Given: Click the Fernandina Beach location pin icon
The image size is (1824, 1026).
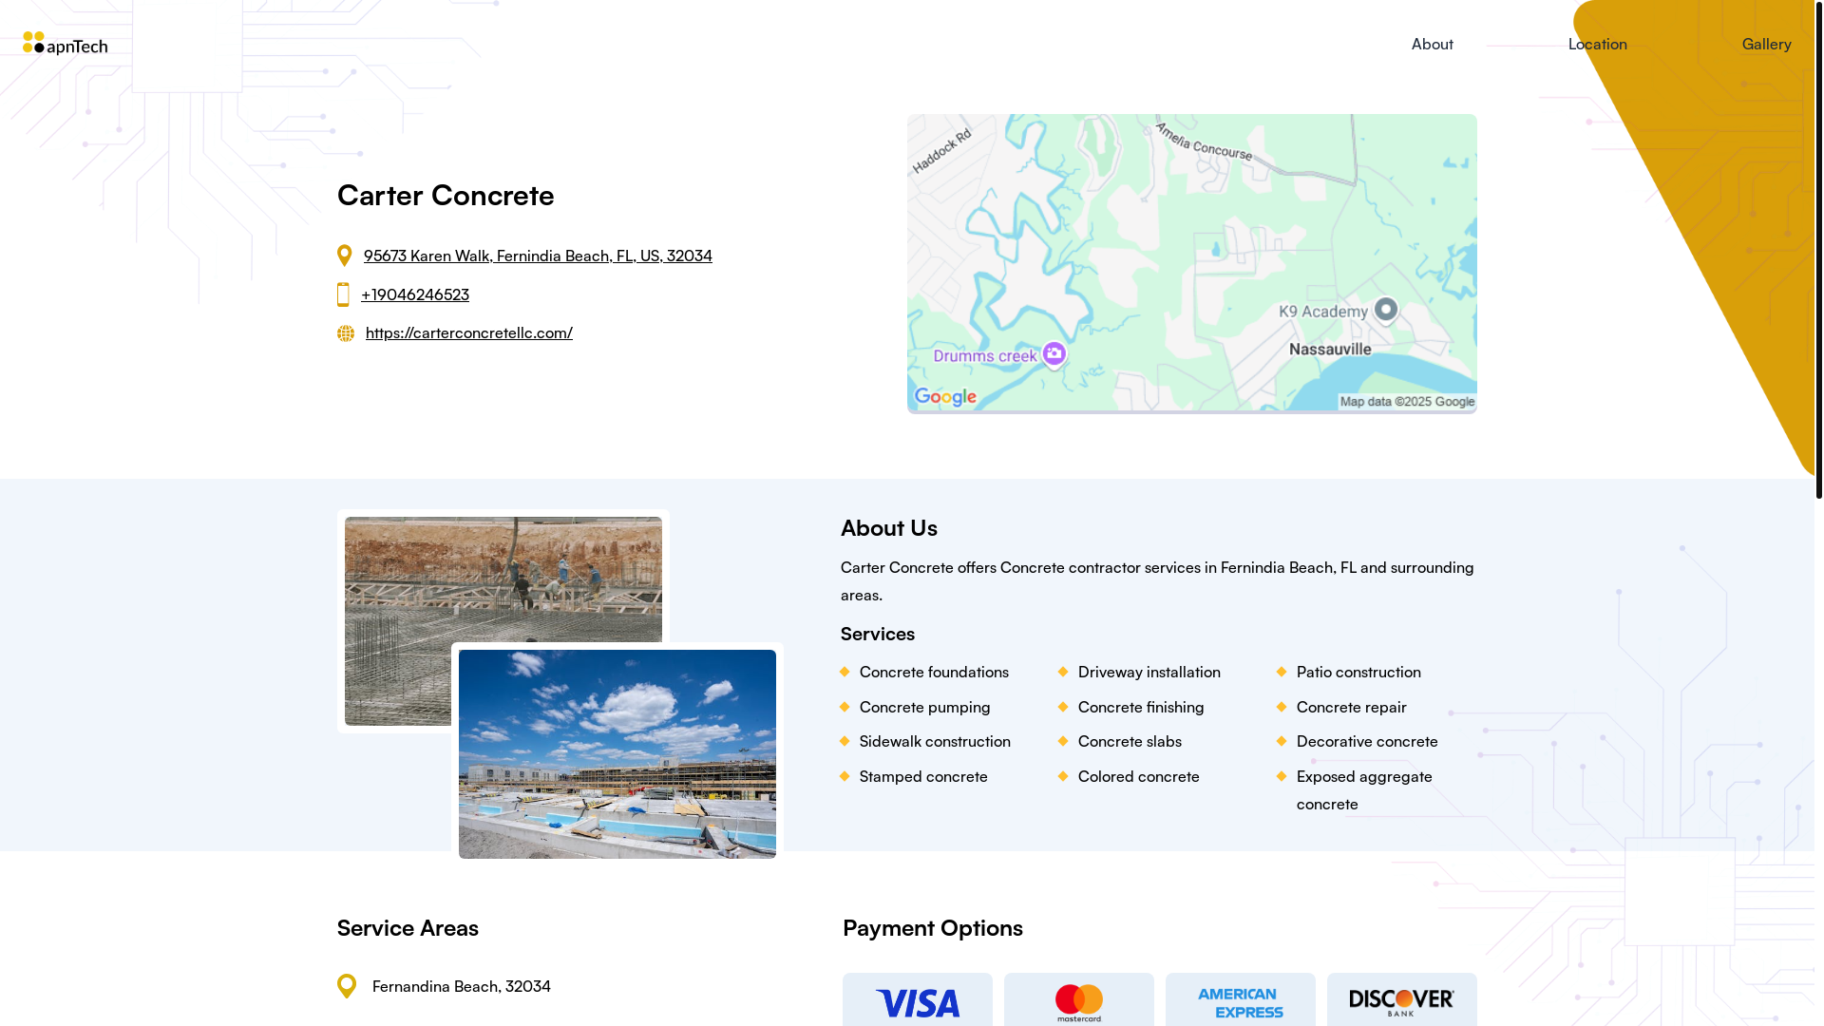Looking at the screenshot, I should coord(347,986).
